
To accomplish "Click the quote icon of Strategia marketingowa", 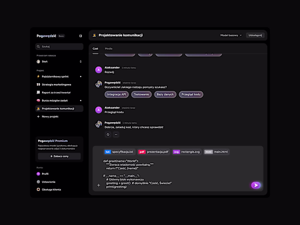I will [38, 84].
